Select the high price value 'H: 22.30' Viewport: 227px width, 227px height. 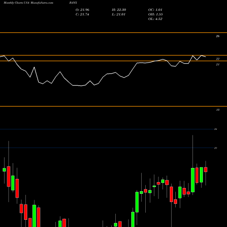pos(119,10)
